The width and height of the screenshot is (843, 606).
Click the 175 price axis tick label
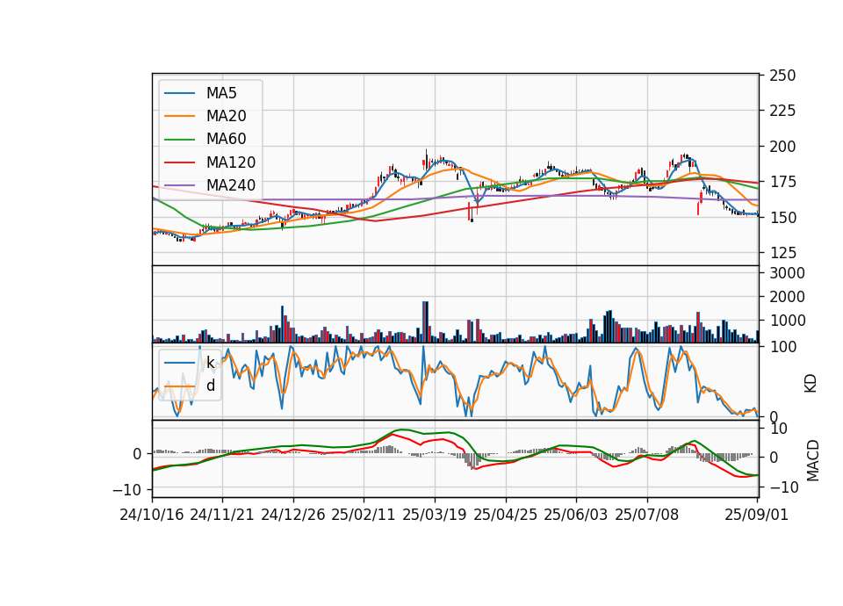click(782, 182)
